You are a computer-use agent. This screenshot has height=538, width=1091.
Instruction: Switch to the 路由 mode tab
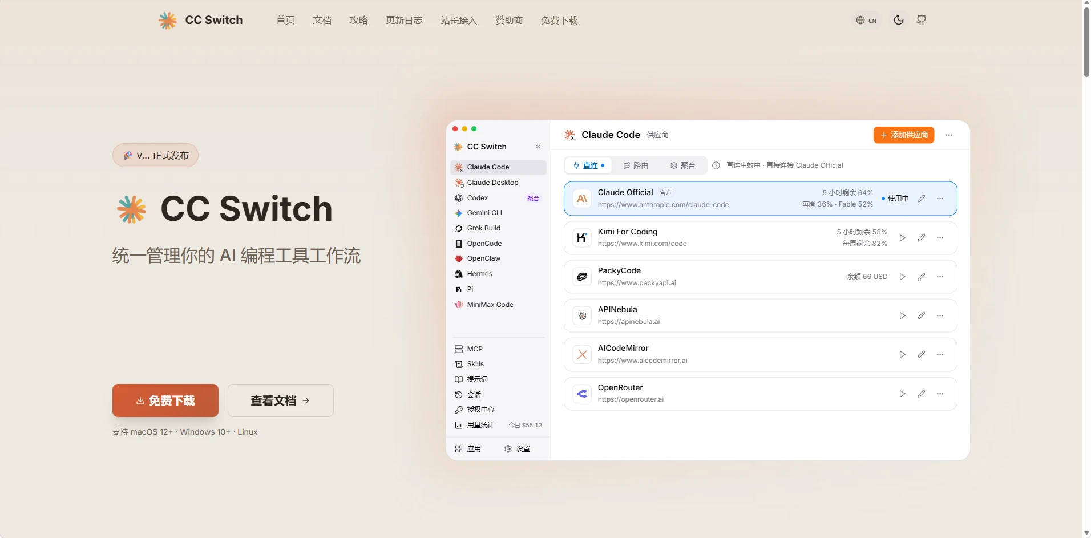pos(636,165)
